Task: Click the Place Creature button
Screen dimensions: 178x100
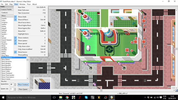Action: click(x=23, y=85)
